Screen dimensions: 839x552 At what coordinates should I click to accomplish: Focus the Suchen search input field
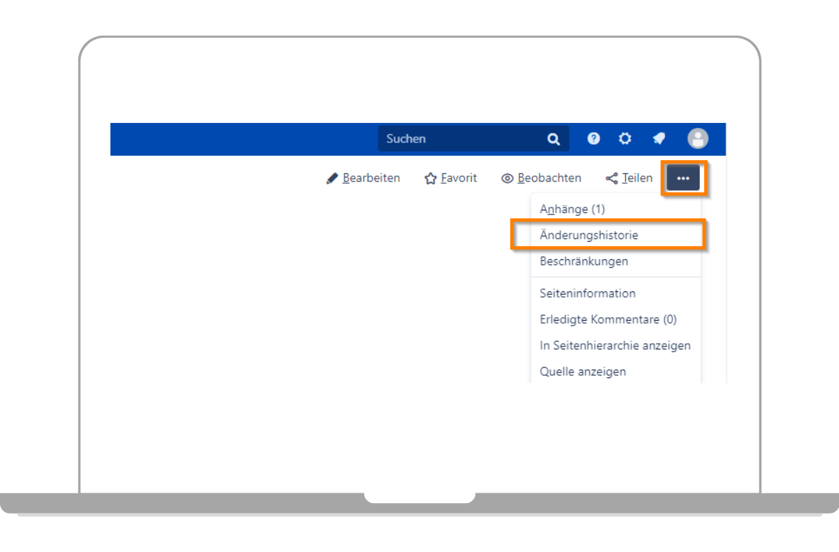click(x=461, y=139)
